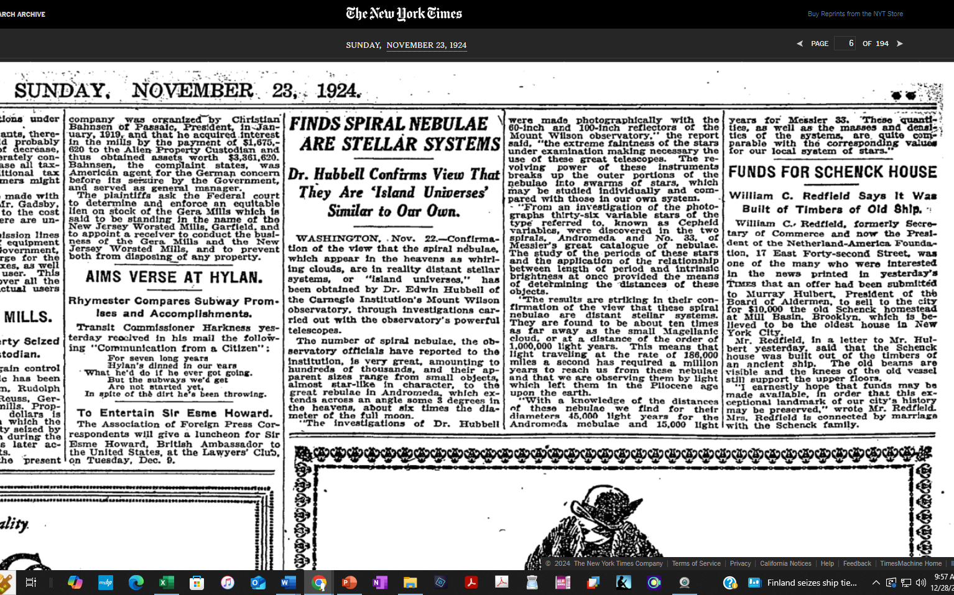This screenshot has width=954, height=595.
Task: Switch to Google Chrome in taskbar
Action: coord(319,583)
